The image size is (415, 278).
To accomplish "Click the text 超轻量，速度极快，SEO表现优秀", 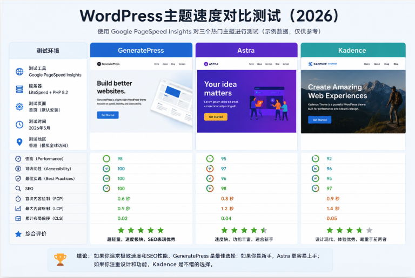I will (x=141, y=240).
